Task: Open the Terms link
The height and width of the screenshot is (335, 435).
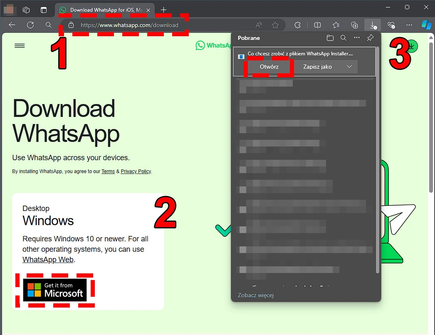Action: [x=108, y=171]
